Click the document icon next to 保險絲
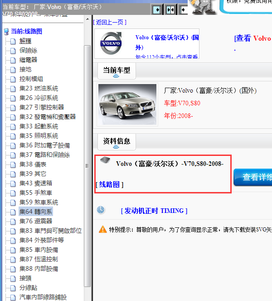Screen dimensions: 272x301 pyautogui.click(x=13, y=51)
